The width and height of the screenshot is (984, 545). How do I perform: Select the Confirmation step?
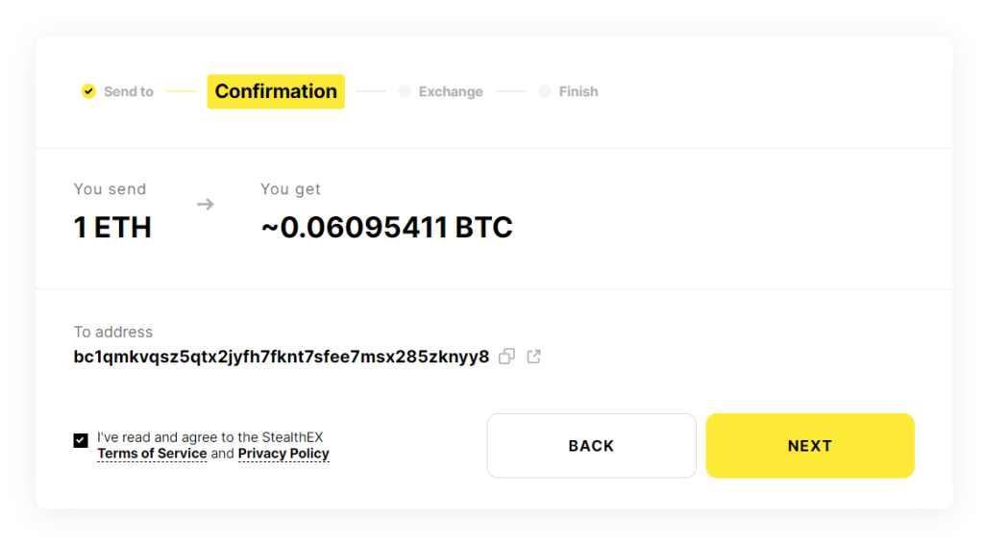276,91
